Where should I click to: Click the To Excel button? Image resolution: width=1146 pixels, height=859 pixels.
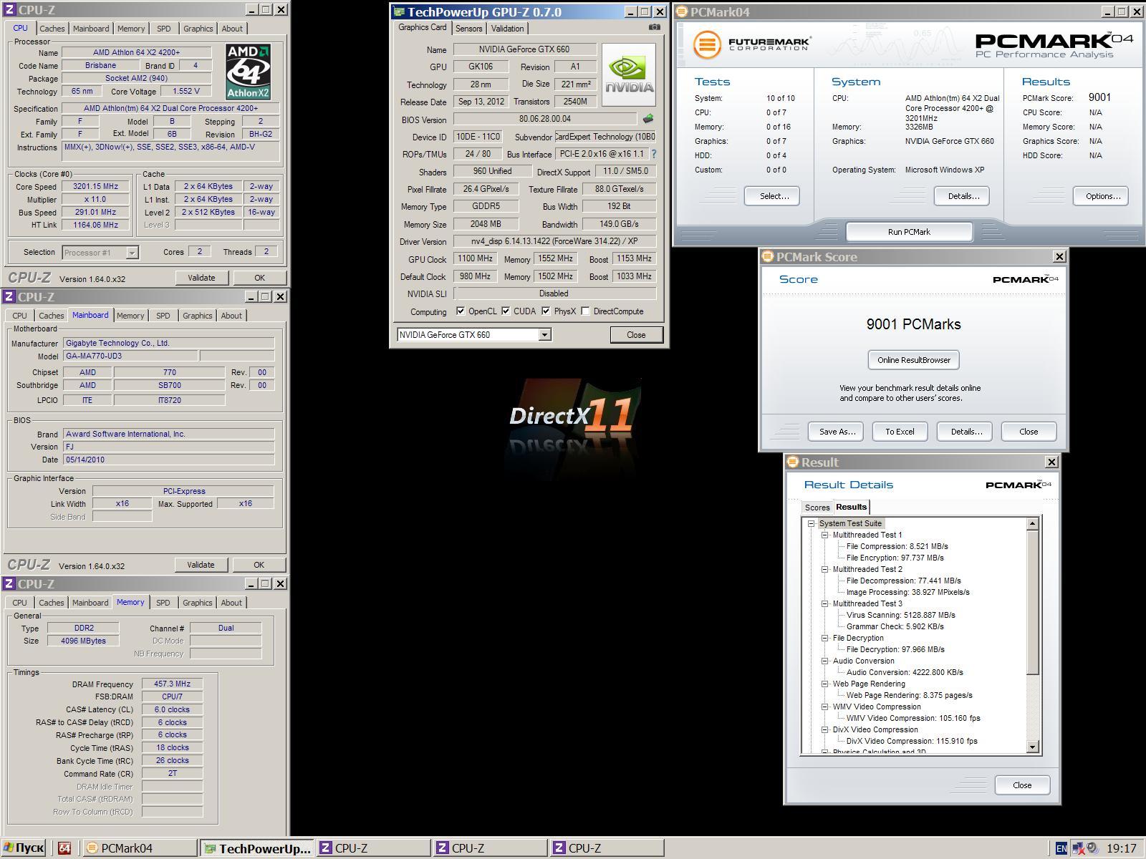pos(900,432)
